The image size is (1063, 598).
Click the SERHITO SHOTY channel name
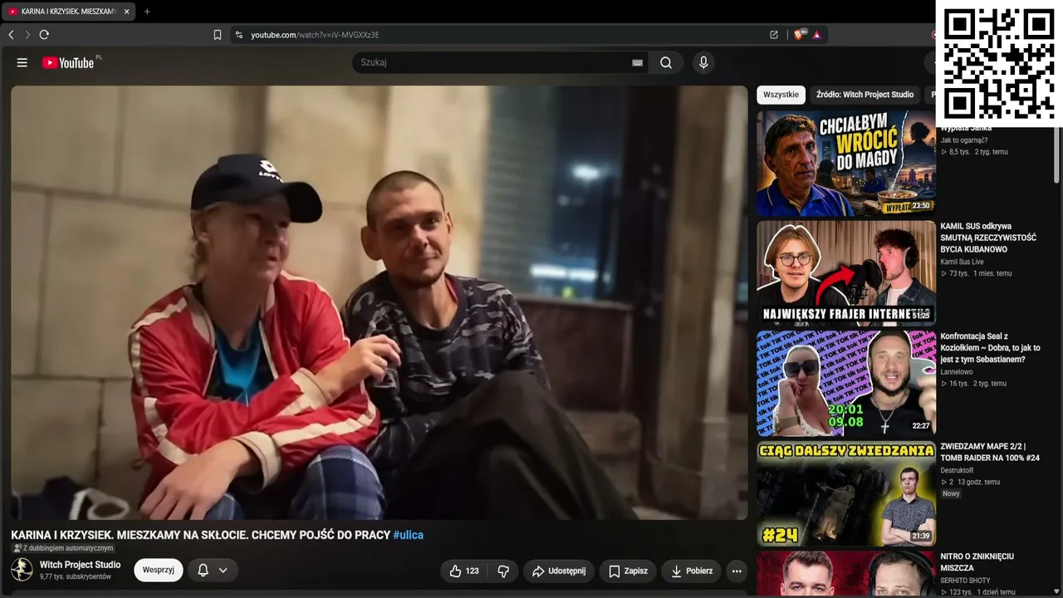pyautogui.click(x=965, y=581)
